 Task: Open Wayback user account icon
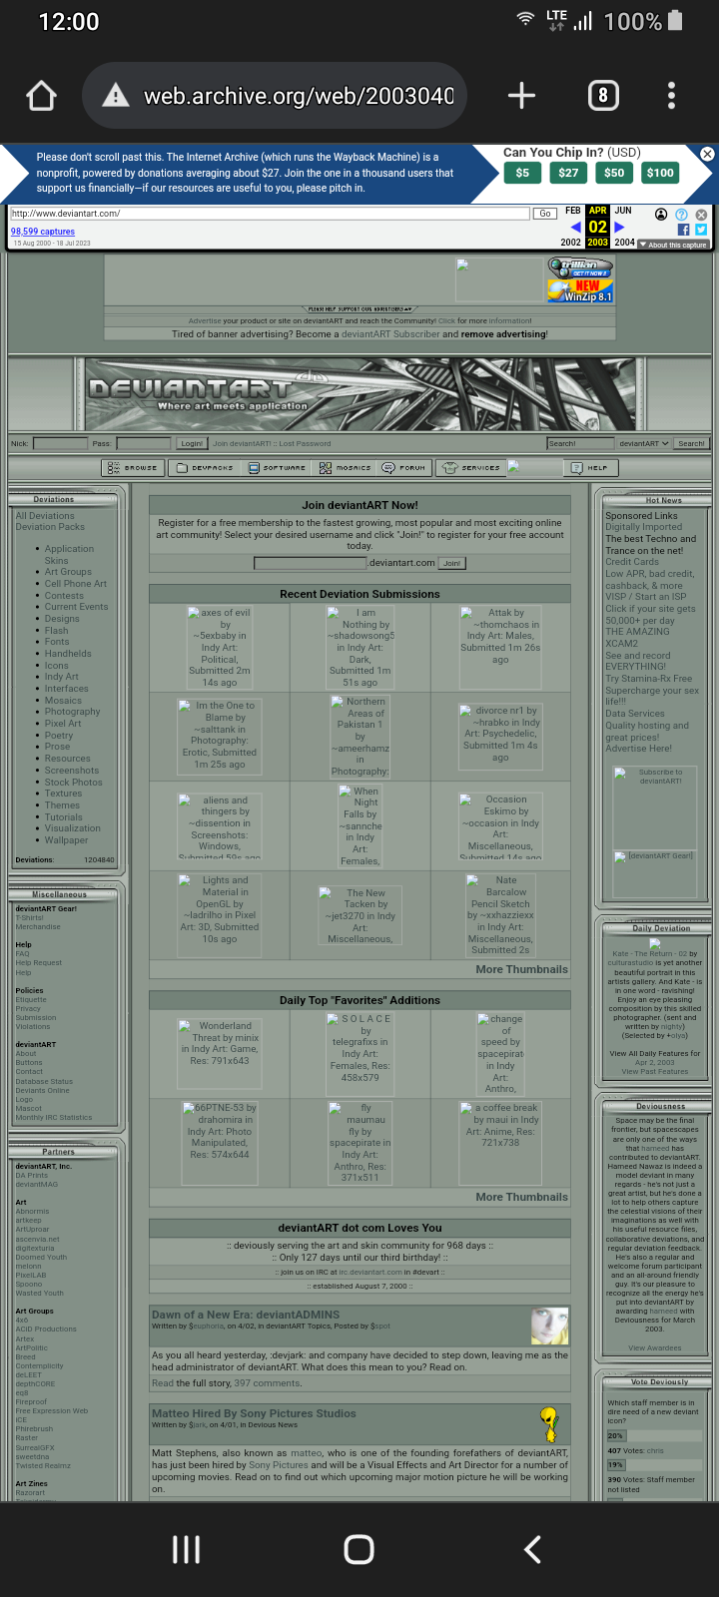tap(661, 215)
